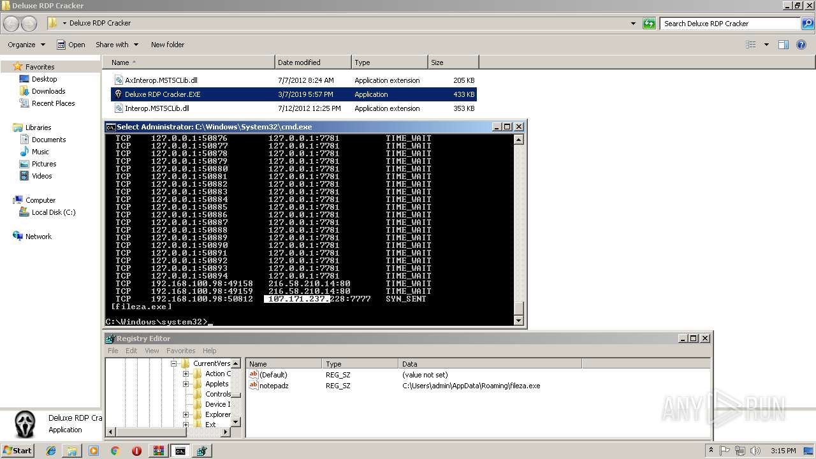
Task: Open Registry Editor Favorites menu
Action: (x=181, y=351)
